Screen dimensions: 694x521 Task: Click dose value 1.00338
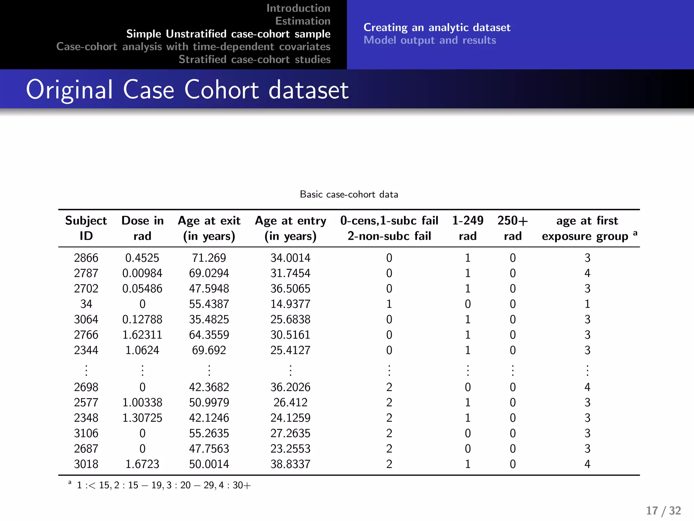142,403
